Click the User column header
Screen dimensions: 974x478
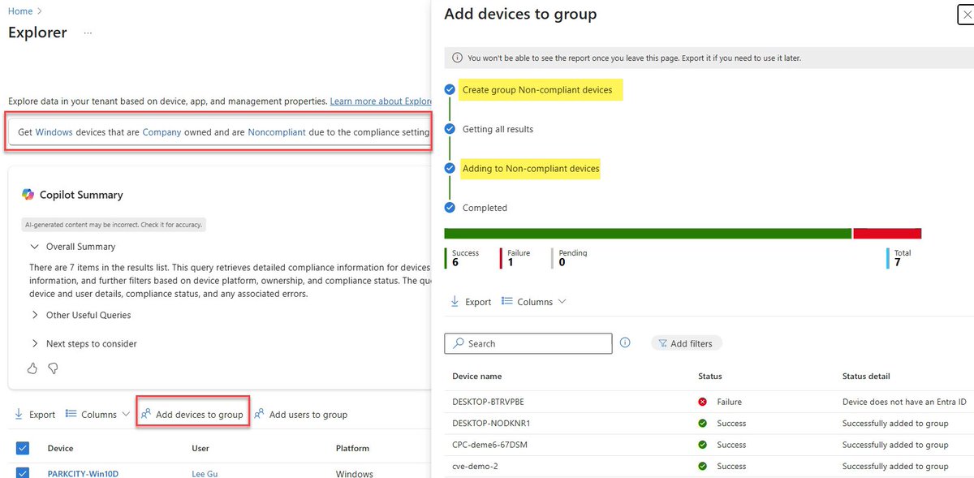(200, 448)
